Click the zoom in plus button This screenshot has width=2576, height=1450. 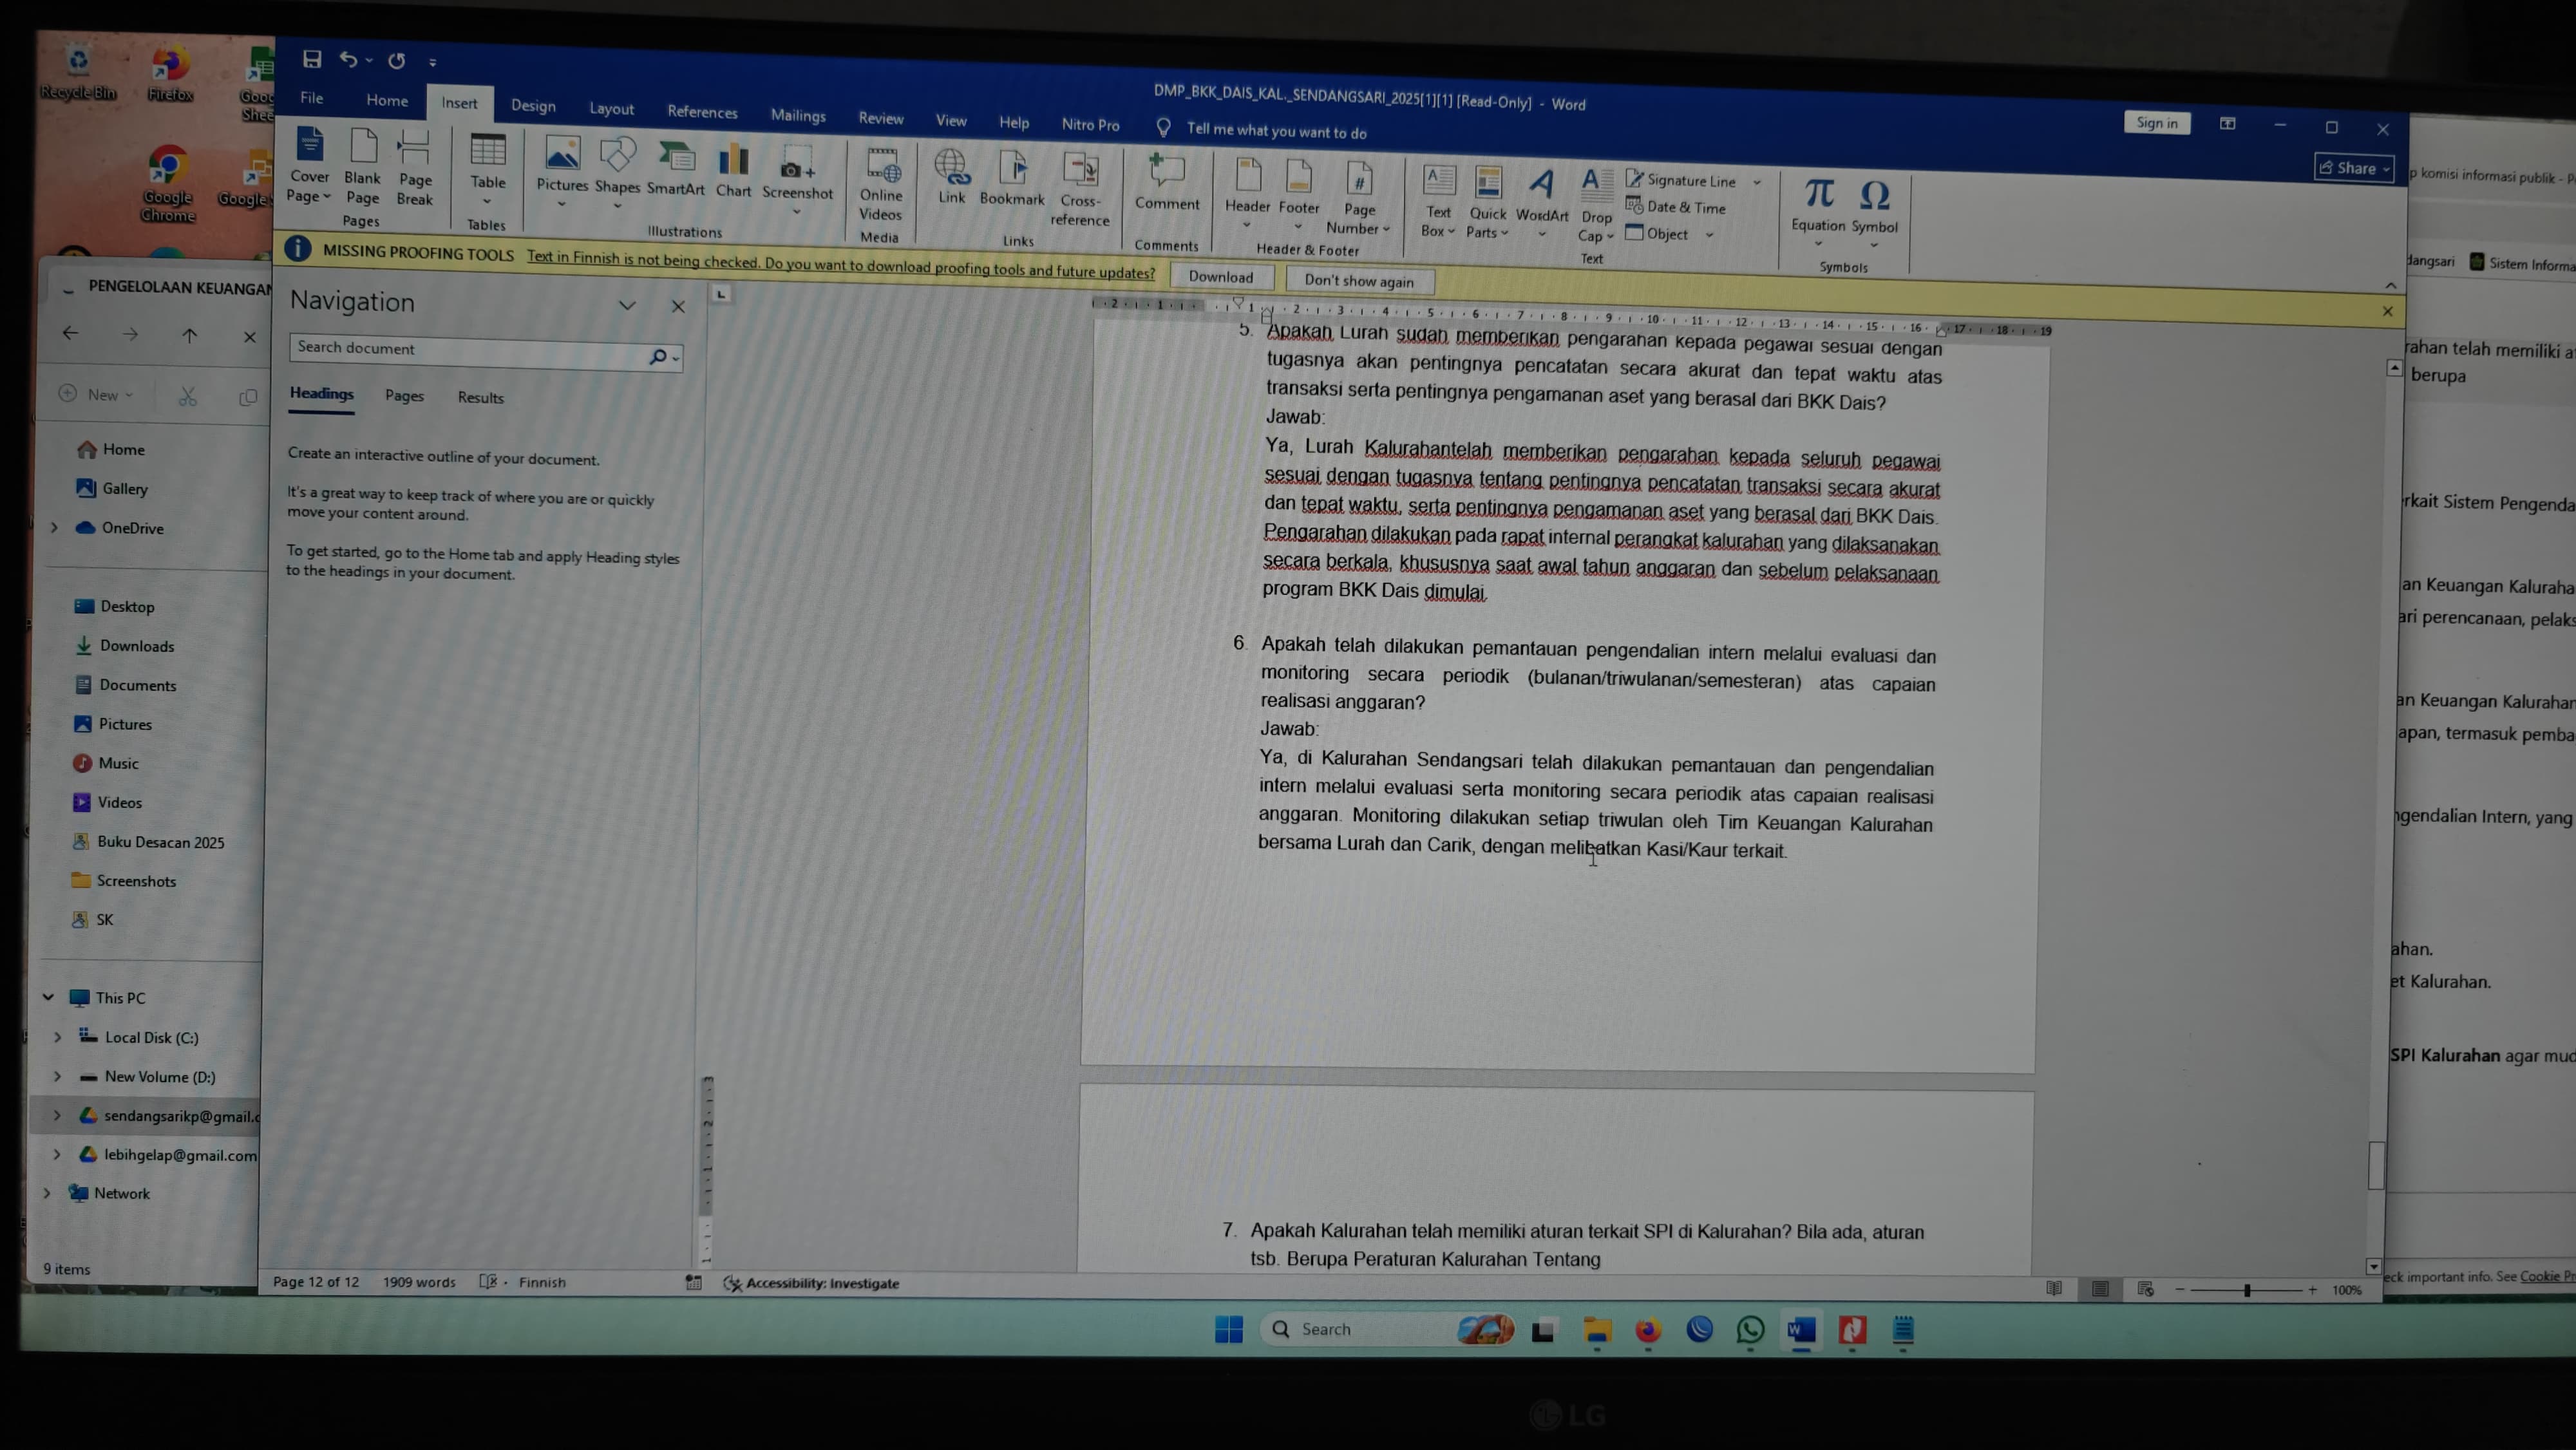click(x=2312, y=1290)
